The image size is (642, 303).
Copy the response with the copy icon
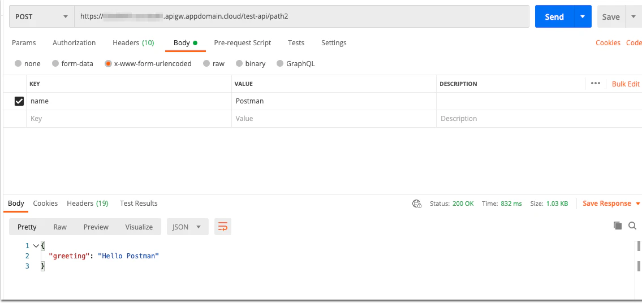[618, 225]
